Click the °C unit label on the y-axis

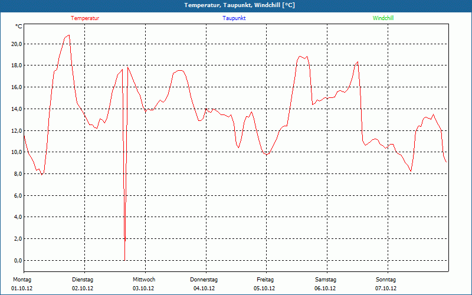[x=19, y=27]
